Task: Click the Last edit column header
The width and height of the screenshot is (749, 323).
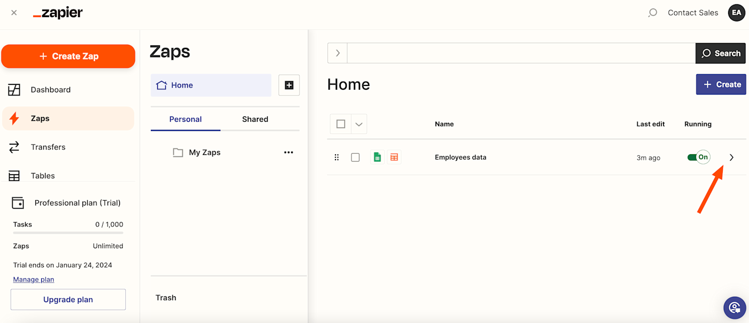Action: tap(651, 124)
